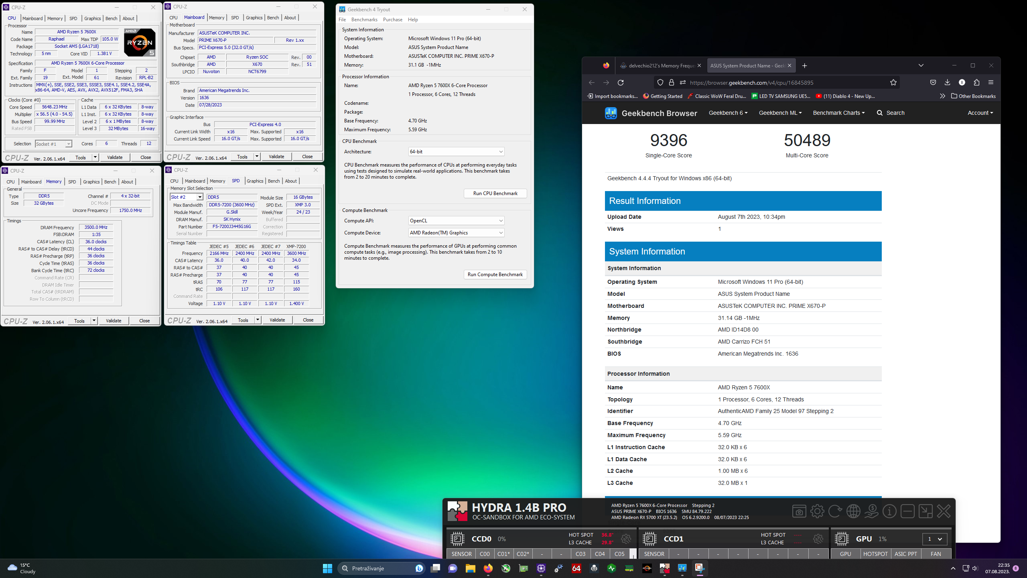Click the HOTSPOT column under GPU
This screenshot has height=578, width=1027.
[875, 554]
